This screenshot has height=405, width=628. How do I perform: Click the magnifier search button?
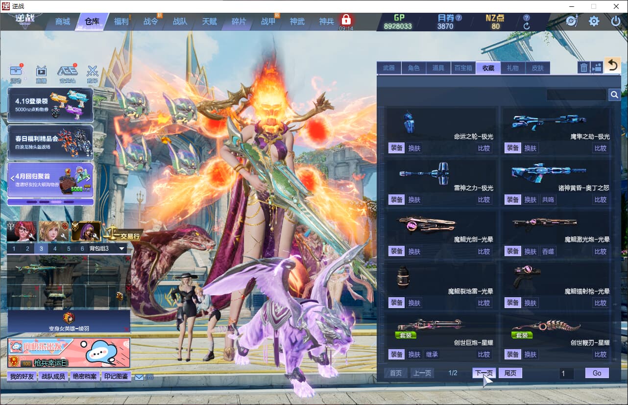[614, 95]
